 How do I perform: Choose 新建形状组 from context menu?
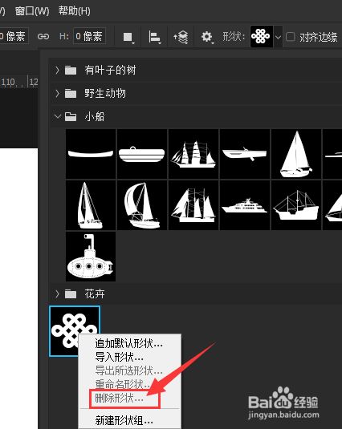[124, 420]
